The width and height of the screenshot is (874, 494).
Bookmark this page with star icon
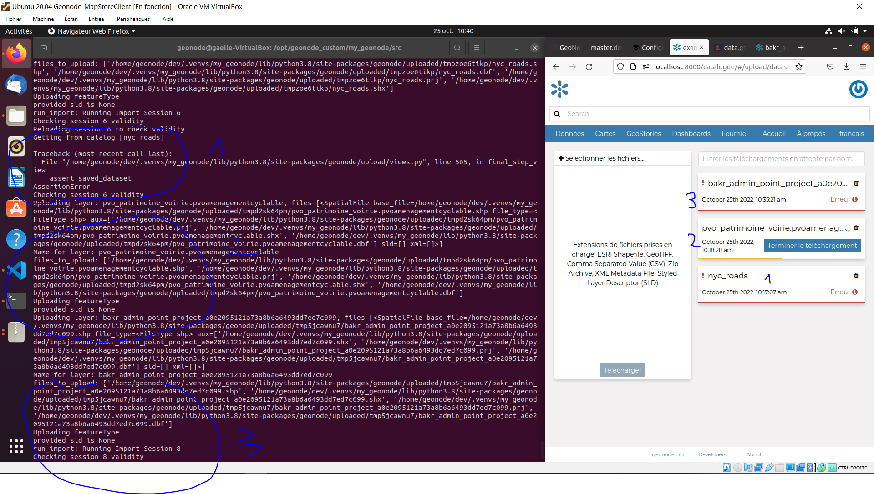[x=799, y=67]
